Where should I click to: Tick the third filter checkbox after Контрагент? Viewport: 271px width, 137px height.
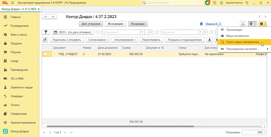211,32
